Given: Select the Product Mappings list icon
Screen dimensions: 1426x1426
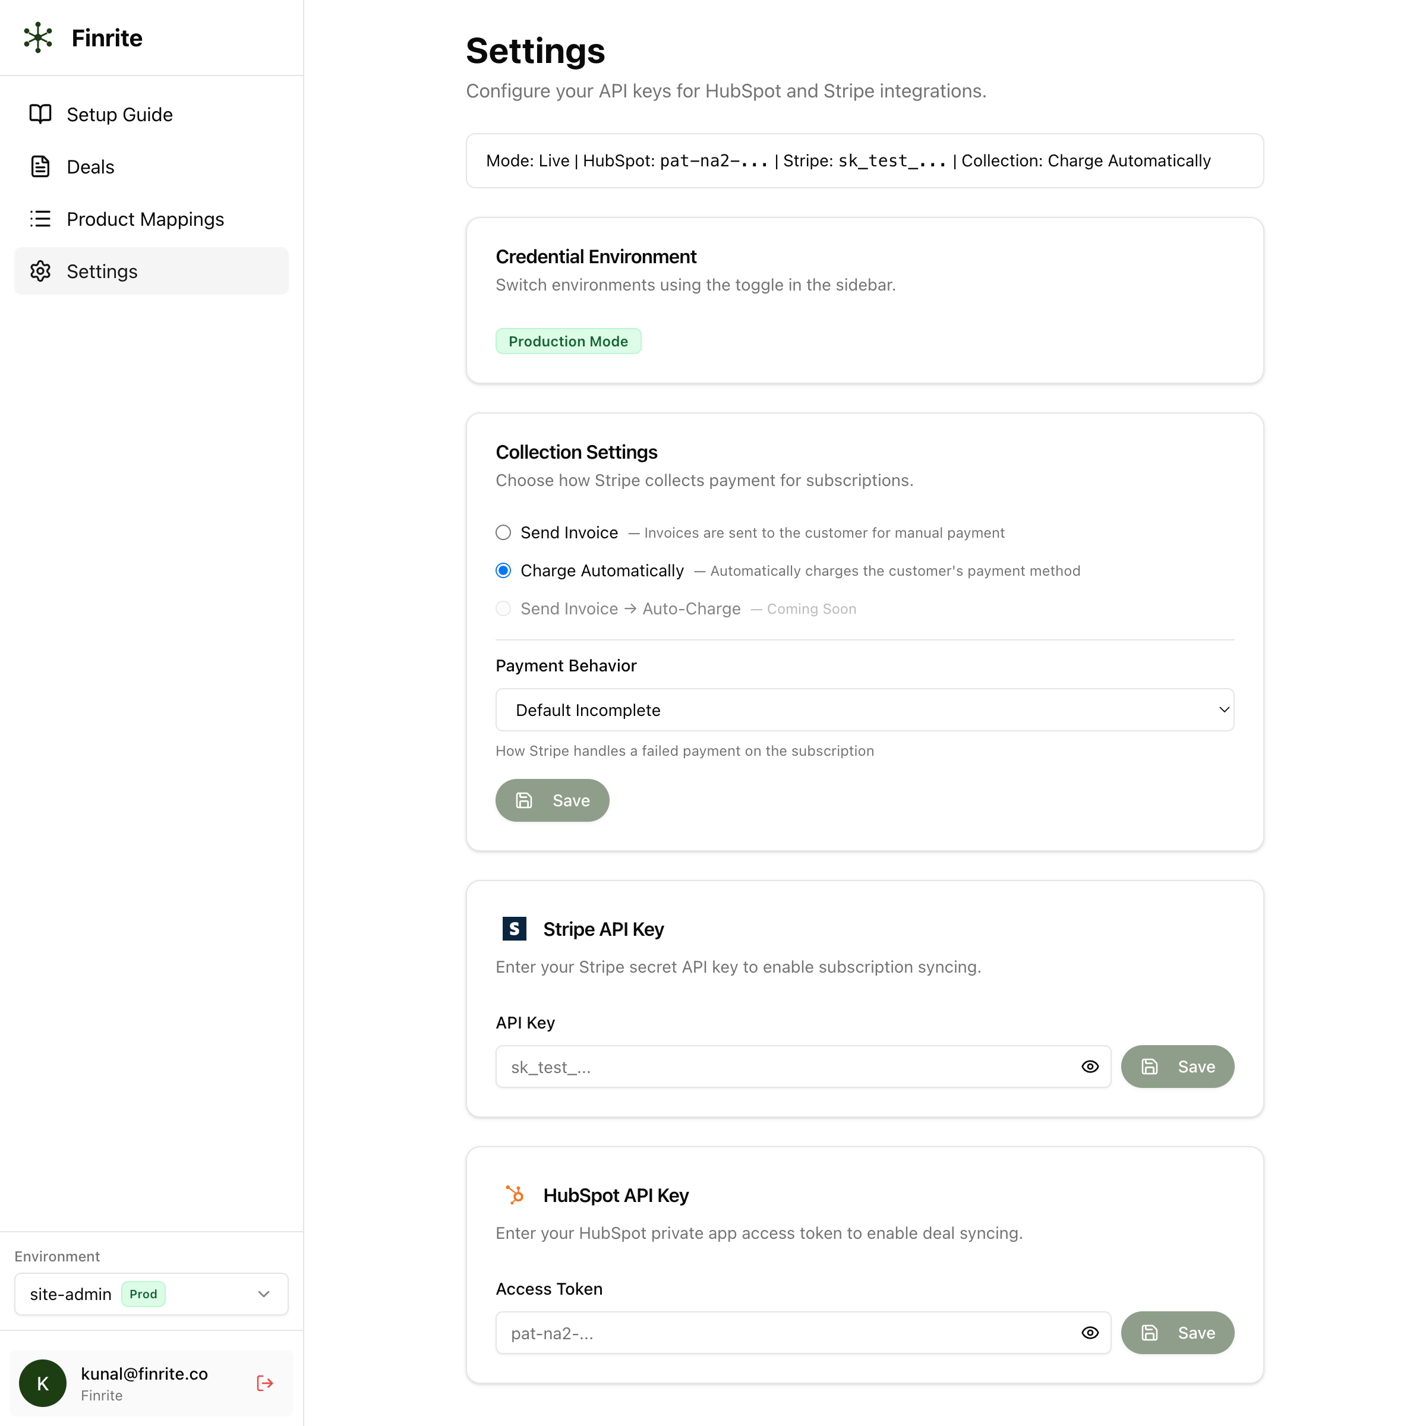Looking at the screenshot, I should (40, 219).
